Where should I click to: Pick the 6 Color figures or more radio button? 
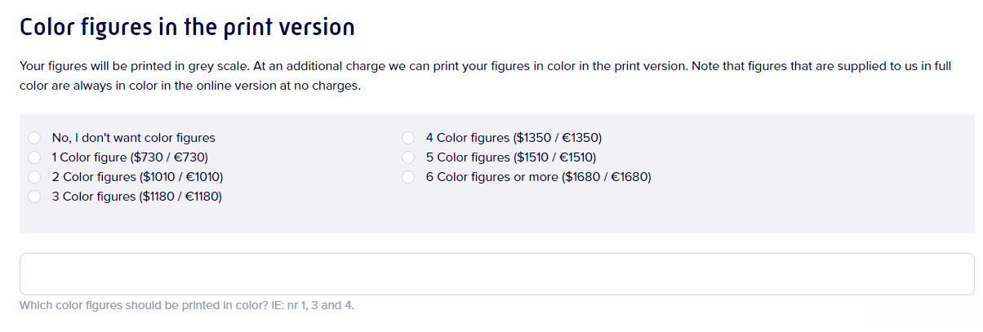[x=409, y=177]
